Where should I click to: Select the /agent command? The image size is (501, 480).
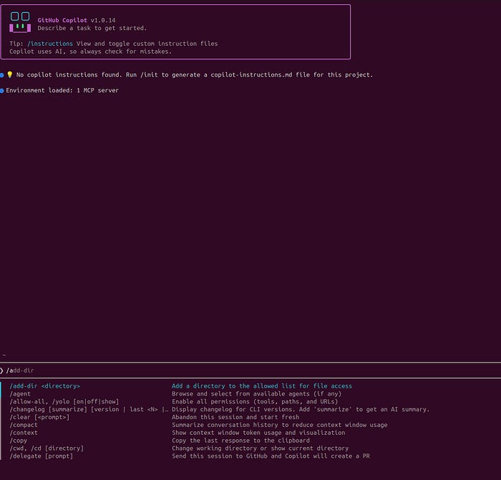coord(20,393)
